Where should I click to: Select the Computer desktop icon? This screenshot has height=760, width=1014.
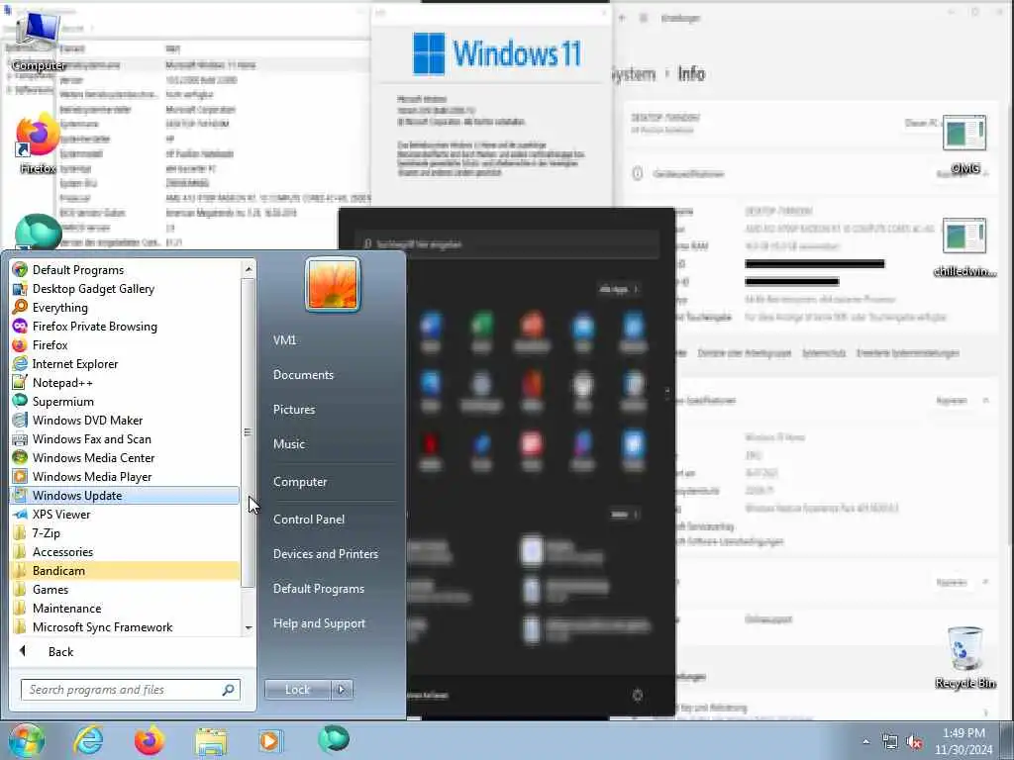39,42
